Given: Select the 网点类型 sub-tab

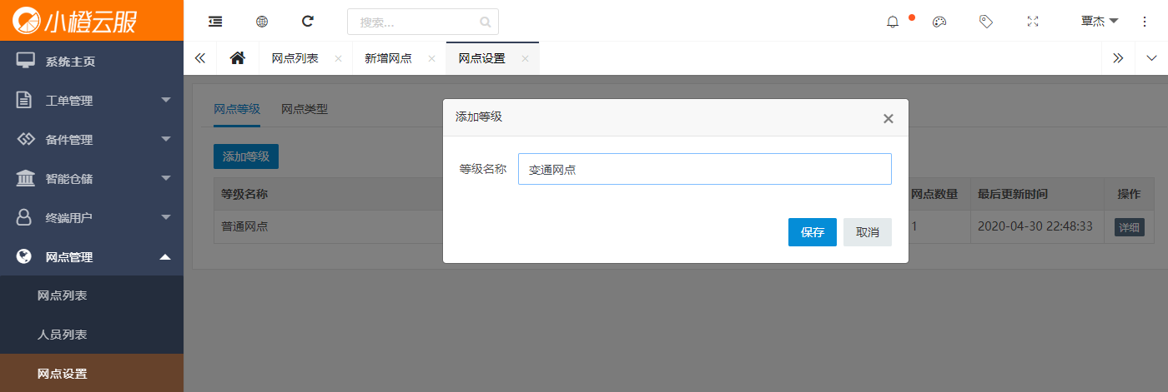Looking at the screenshot, I should click(x=305, y=109).
